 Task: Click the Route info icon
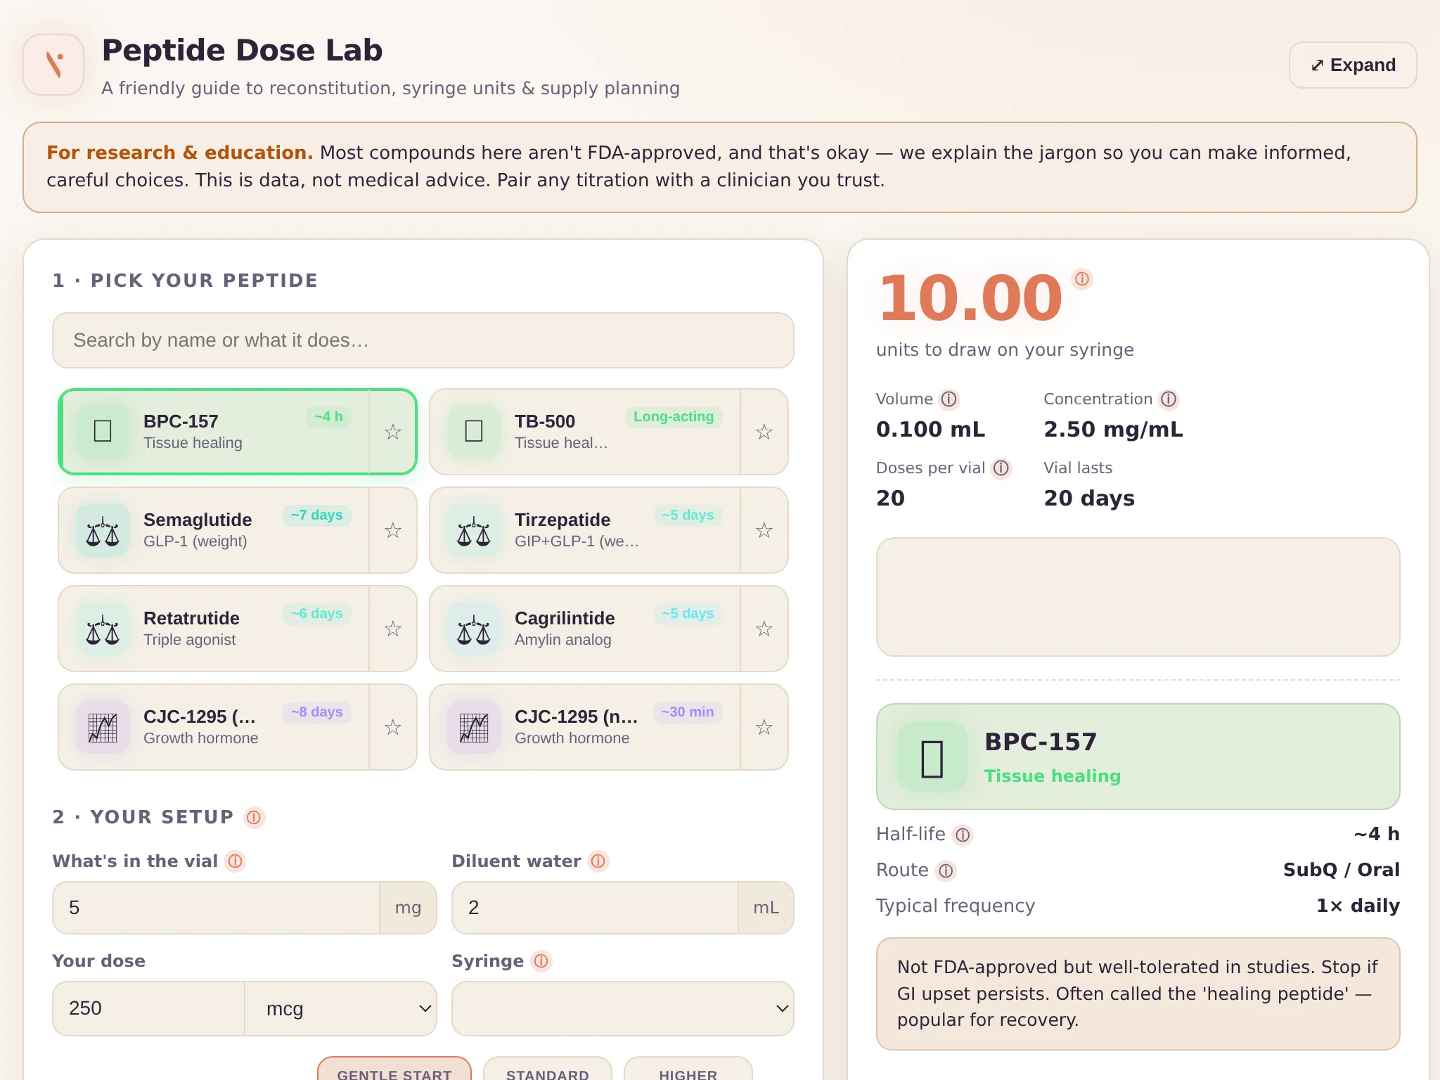click(946, 871)
